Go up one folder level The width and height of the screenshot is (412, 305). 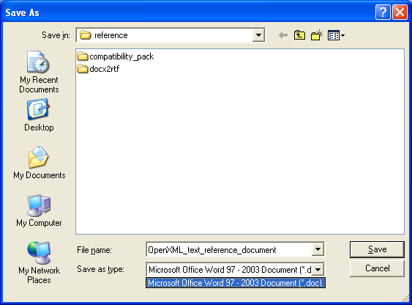coord(299,35)
